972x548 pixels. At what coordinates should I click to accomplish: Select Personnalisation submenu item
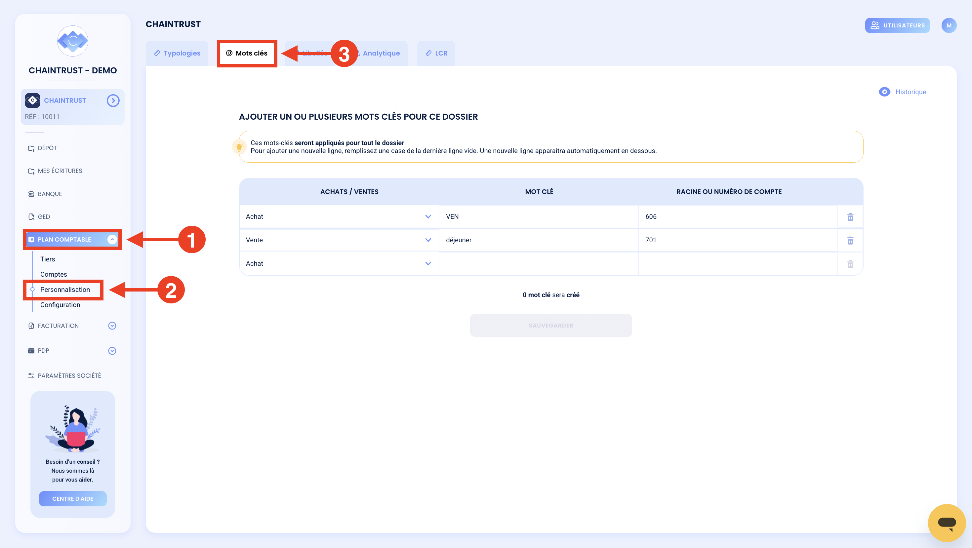click(x=65, y=290)
